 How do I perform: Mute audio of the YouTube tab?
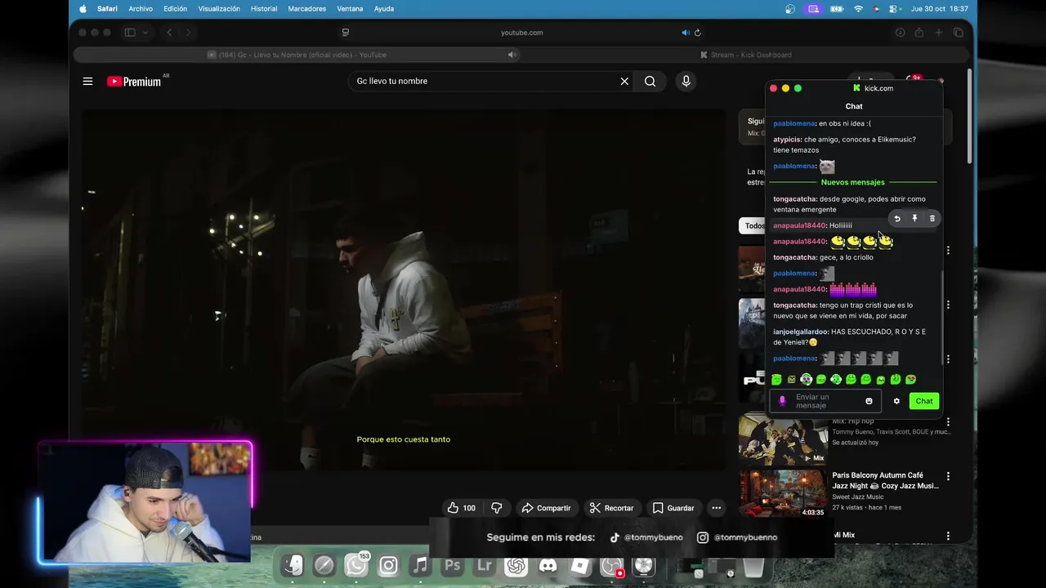coord(512,55)
